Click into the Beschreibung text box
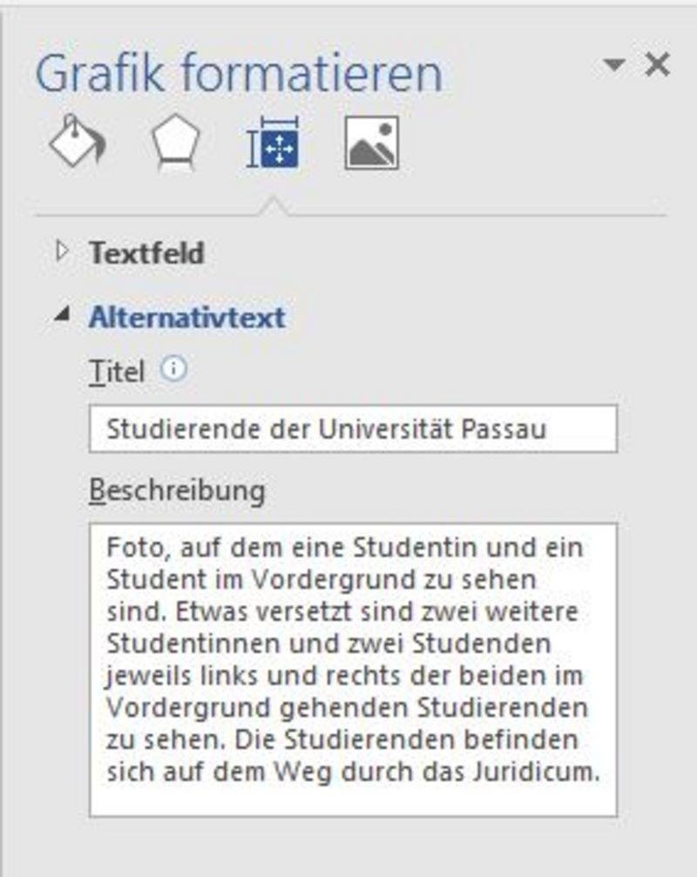The height and width of the screenshot is (877, 697). (353, 670)
